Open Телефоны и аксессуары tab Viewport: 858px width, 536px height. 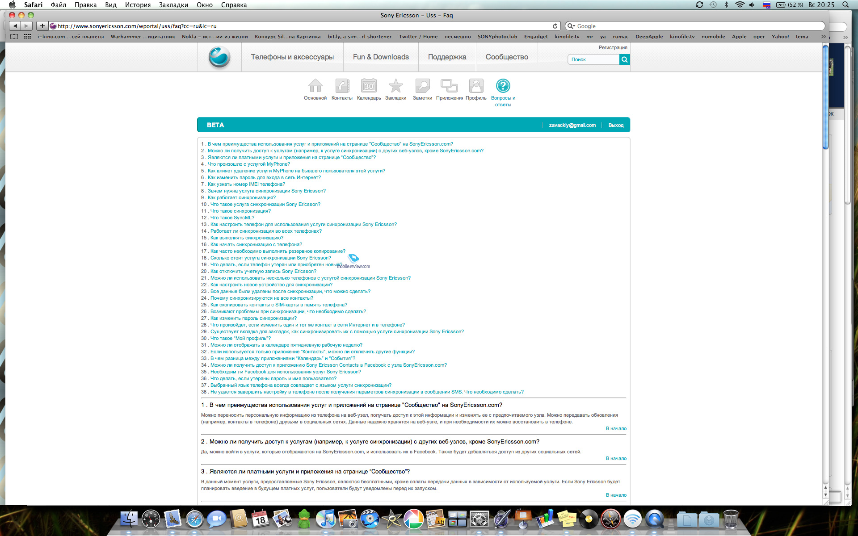pos(292,57)
